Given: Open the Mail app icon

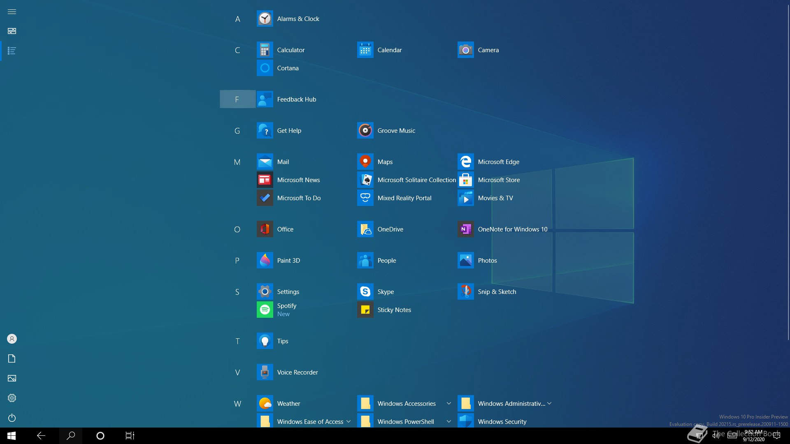Looking at the screenshot, I should [265, 162].
